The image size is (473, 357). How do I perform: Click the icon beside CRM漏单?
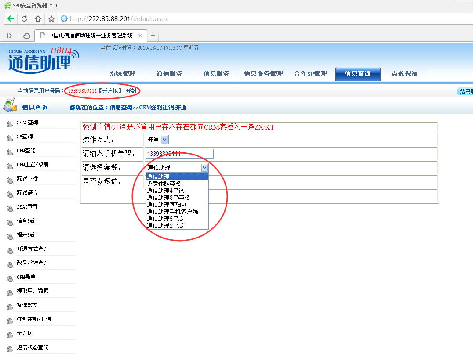[10, 278]
